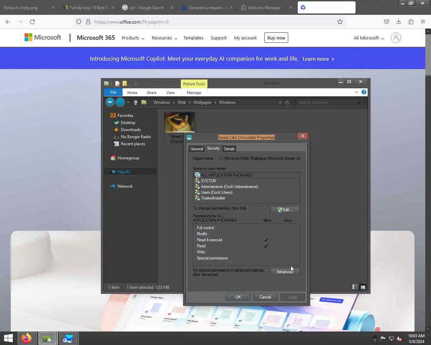Click the site shield tracking protection icon
The height and width of the screenshot is (345, 431).
79,22
